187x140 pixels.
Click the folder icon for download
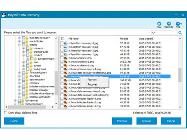(27, 76)
